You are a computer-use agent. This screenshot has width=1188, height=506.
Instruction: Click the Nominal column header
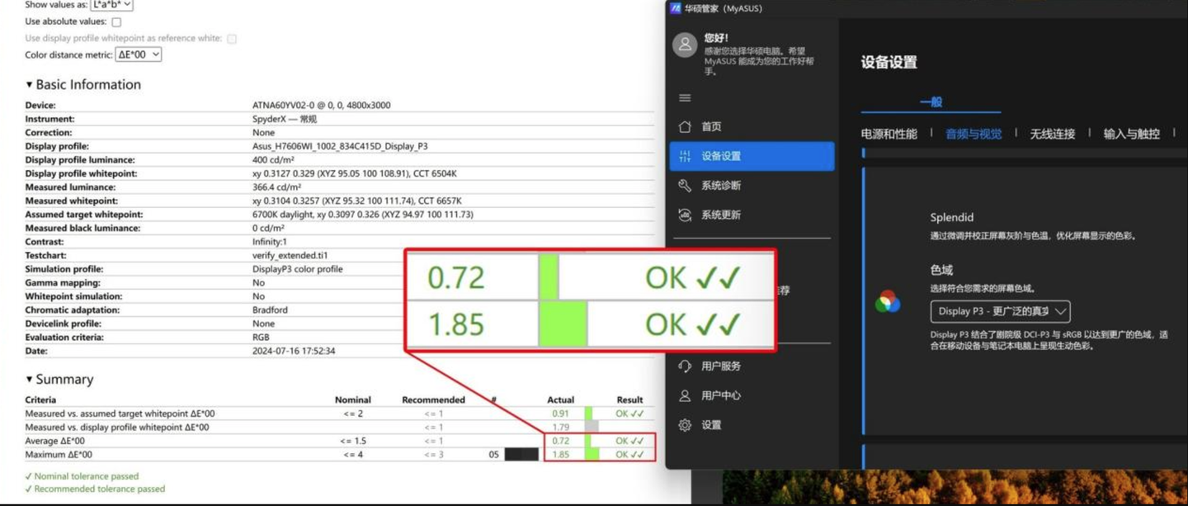tap(352, 400)
